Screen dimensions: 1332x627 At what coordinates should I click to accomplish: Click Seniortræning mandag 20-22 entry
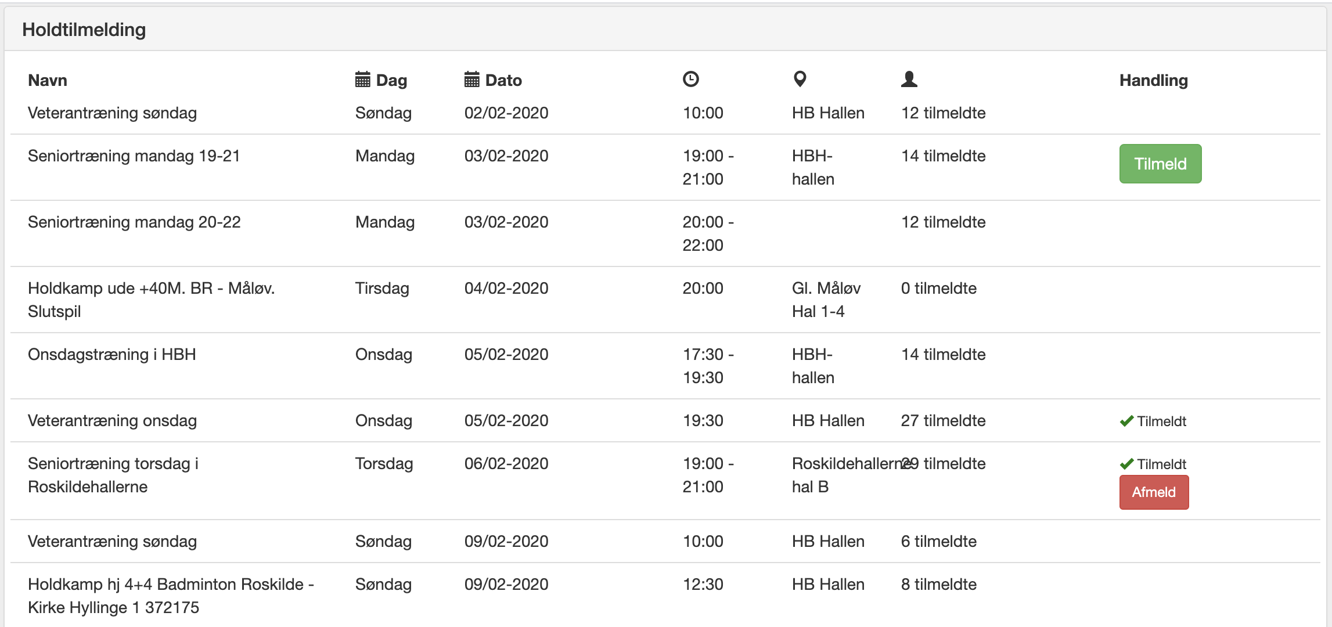(x=134, y=222)
